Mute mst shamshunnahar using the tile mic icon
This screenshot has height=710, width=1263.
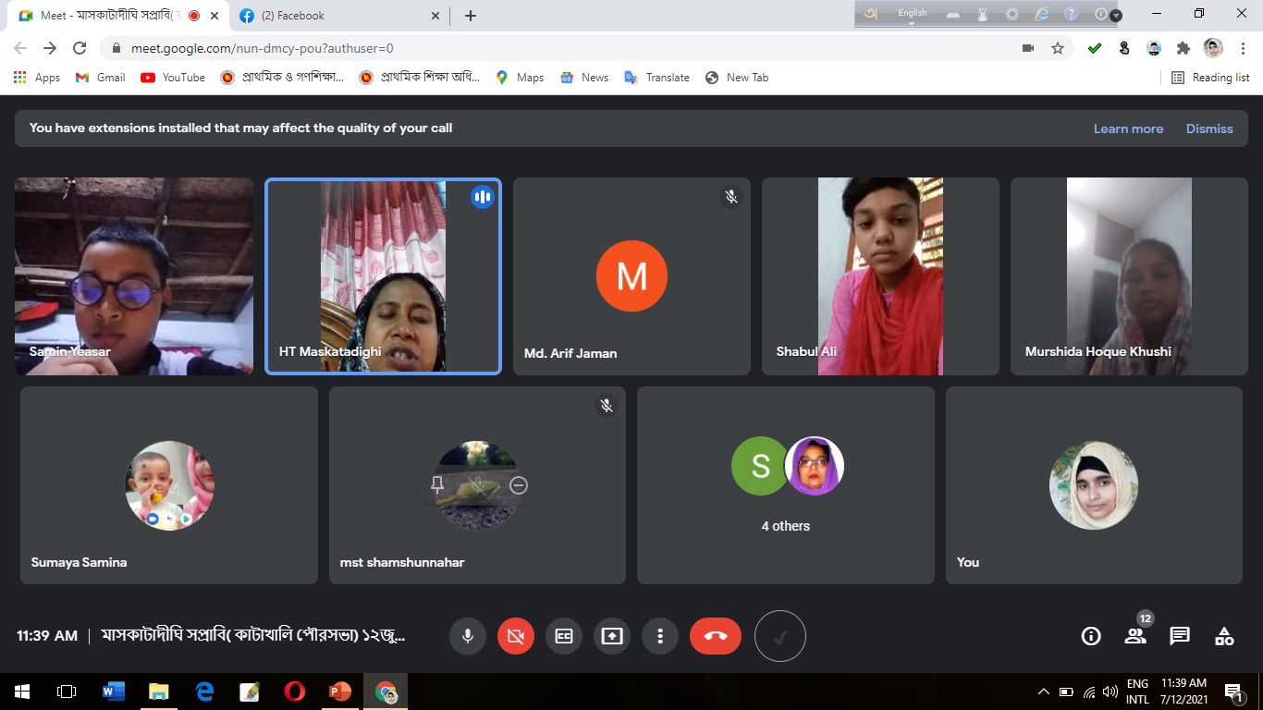click(x=478, y=484)
